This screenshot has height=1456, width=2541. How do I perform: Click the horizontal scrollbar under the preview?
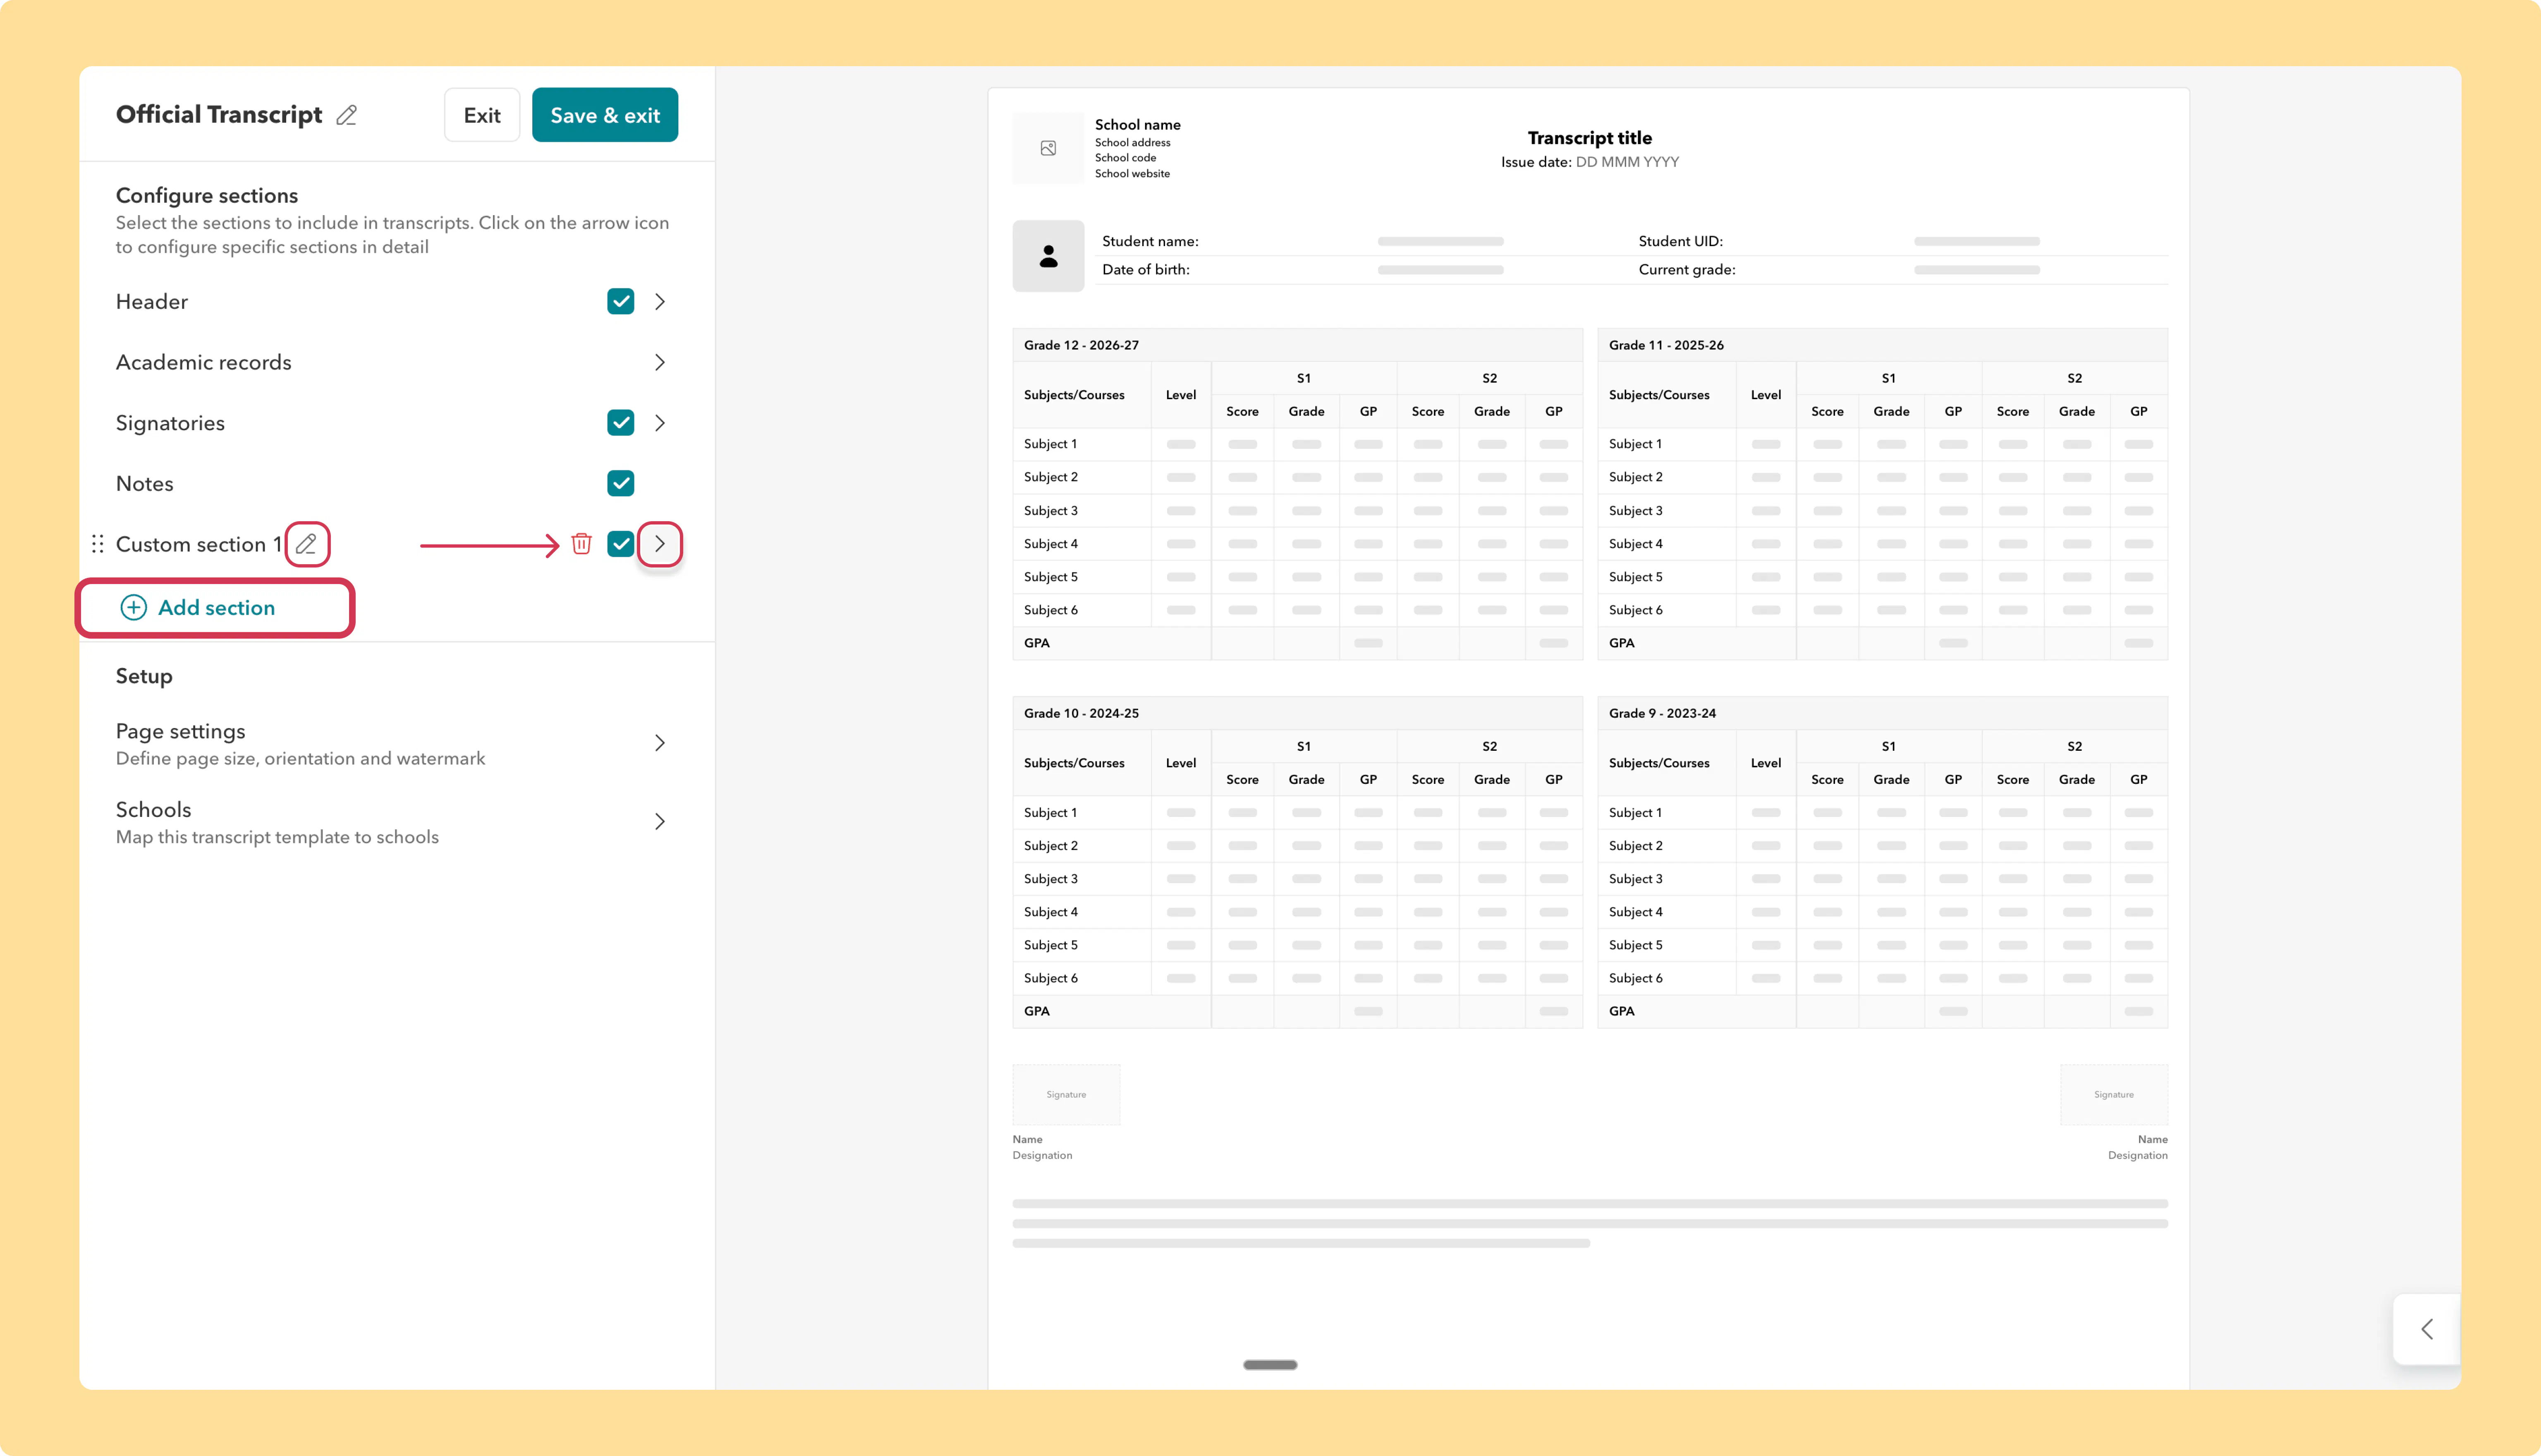(x=1270, y=1365)
